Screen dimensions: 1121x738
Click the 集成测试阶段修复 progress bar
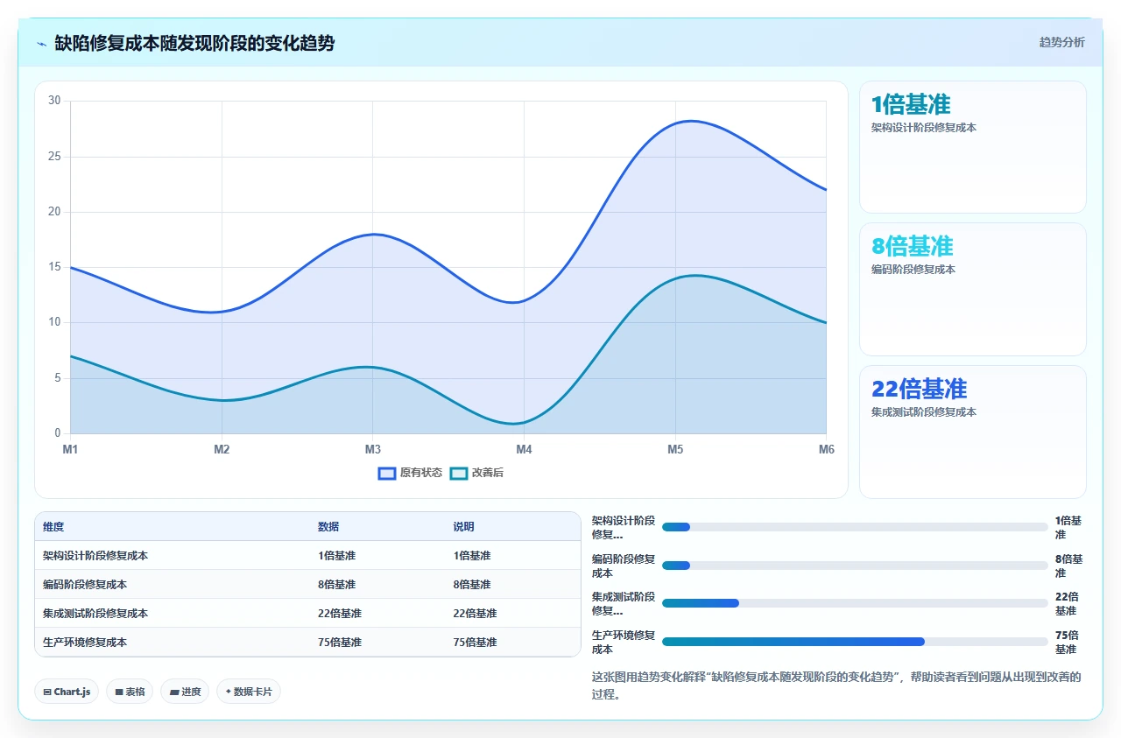coord(855,603)
